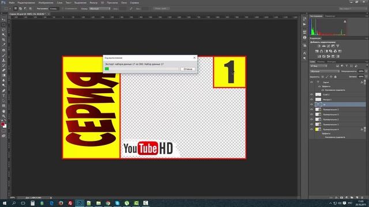Screen dimensions: 369x207
Task: Open the Окно menu
Action: point(124,2)
